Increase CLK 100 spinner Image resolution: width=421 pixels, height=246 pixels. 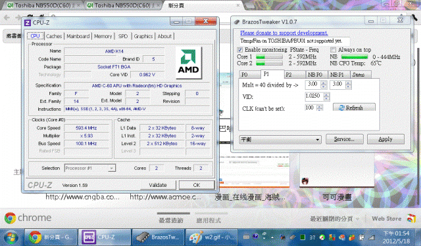[x=320, y=106]
